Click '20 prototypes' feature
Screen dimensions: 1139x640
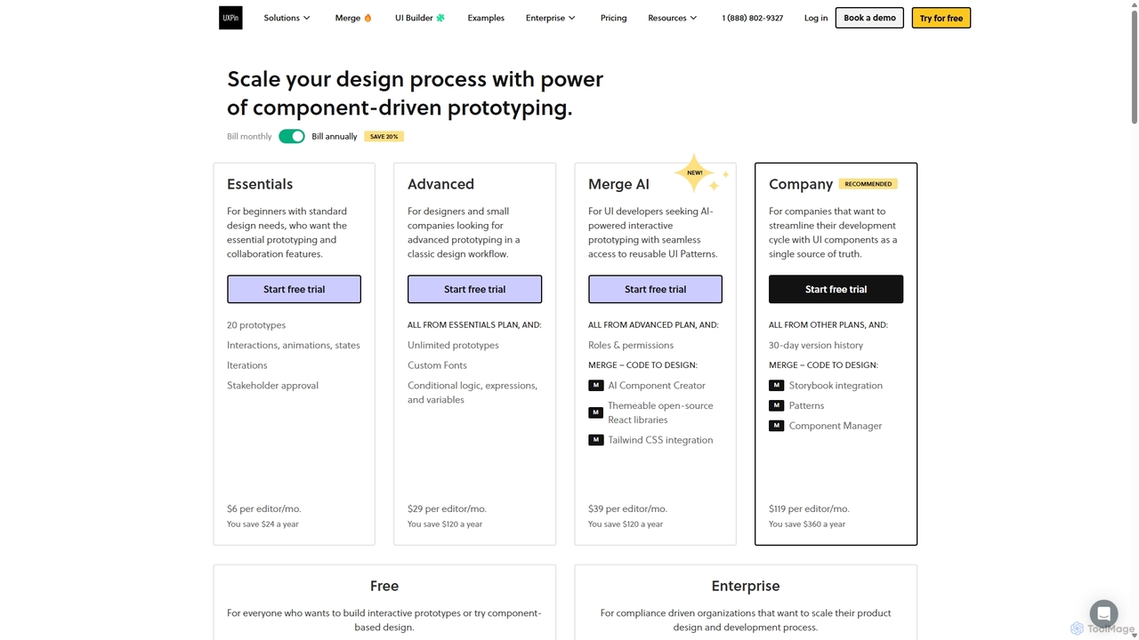coord(256,325)
